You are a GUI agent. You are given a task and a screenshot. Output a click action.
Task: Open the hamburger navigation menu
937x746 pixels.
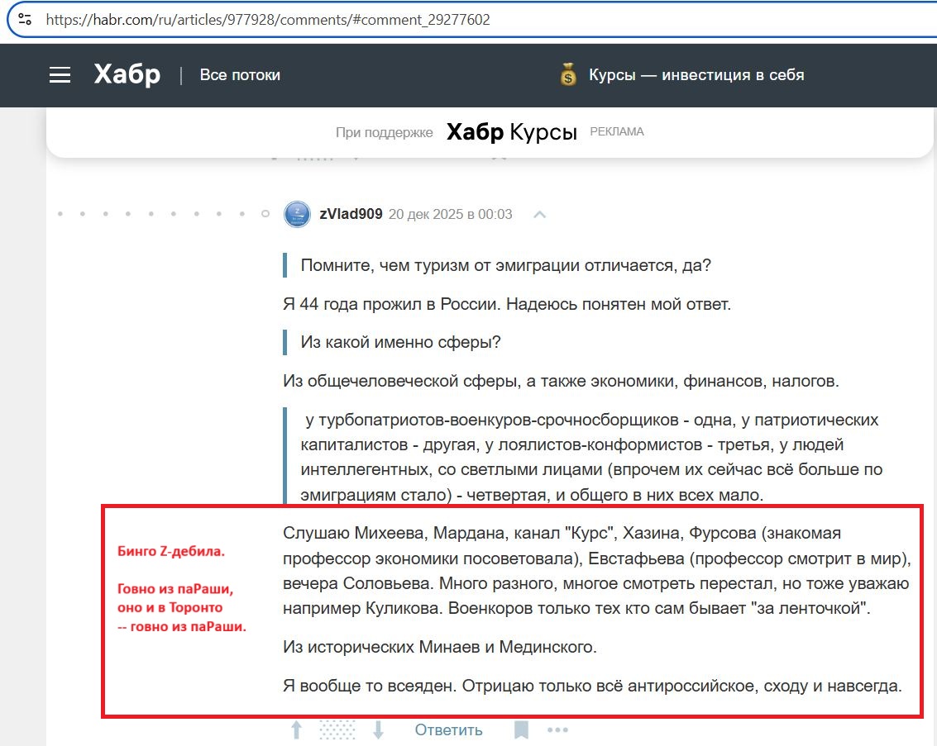(60, 75)
